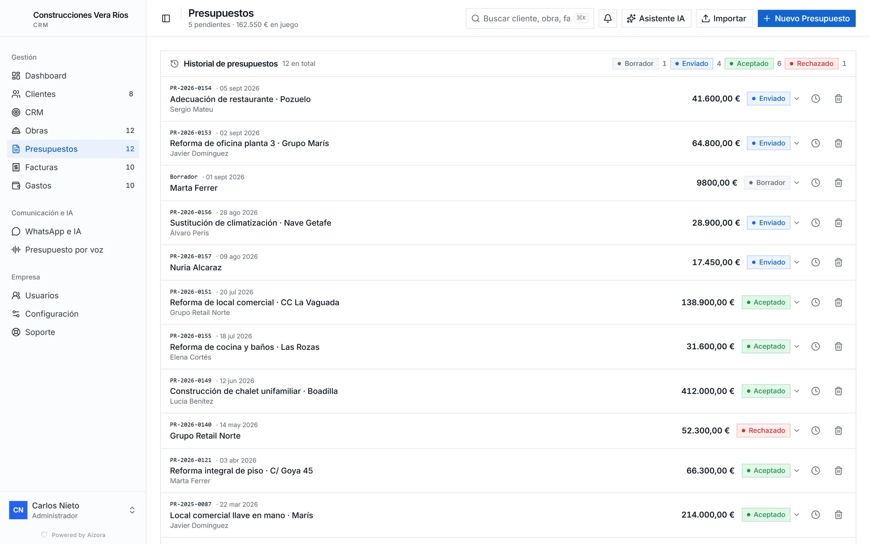The image size is (870, 544).
Task: View history of PR-2026-0140 budget
Action: [x=816, y=430]
